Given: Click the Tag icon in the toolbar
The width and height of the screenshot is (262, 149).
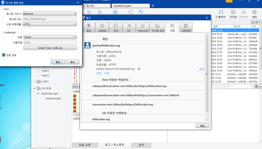Looking at the screenshot, I should coord(141,12).
